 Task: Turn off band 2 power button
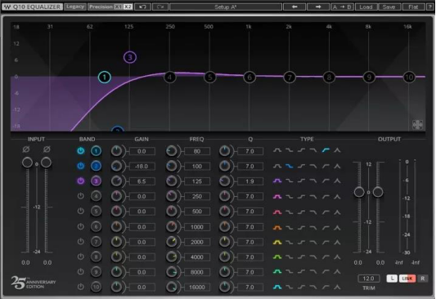click(x=81, y=166)
